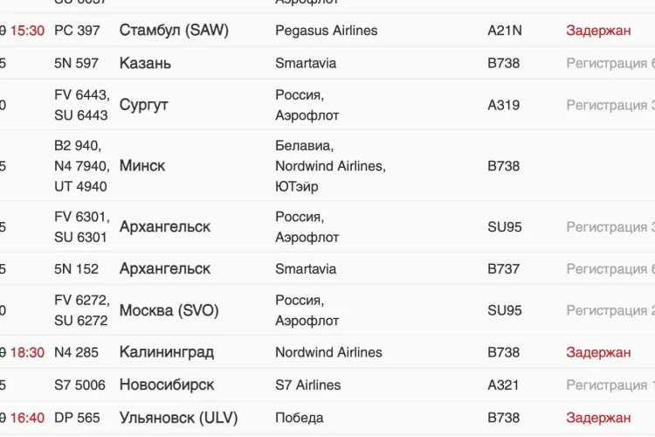Select the PC 397 flight number
This screenshot has width=655, height=437.
(x=77, y=31)
